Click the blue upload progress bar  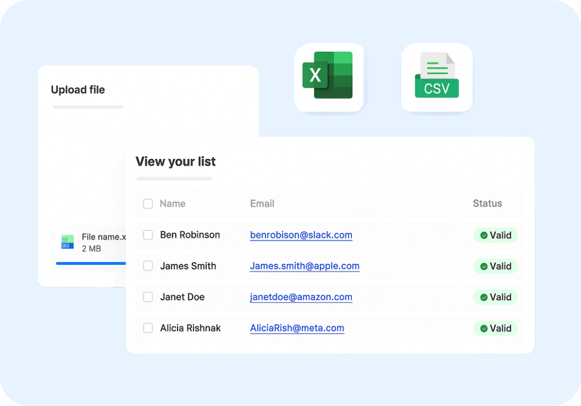(91, 263)
